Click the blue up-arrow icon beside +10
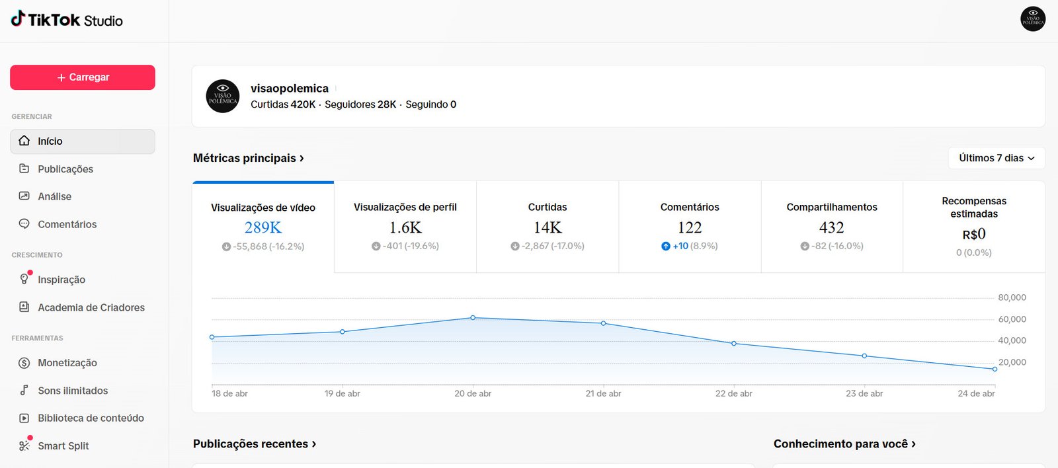The width and height of the screenshot is (1058, 468). click(x=666, y=246)
